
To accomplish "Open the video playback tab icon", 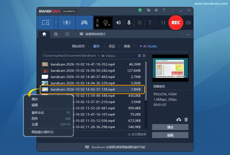I will pyautogui.click(x=67, y=34).
